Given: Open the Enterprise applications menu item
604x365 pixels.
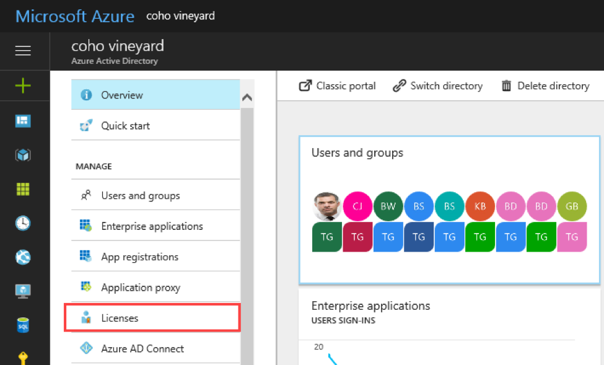Looking at the screenshot, I should click(x=155, y=226).
